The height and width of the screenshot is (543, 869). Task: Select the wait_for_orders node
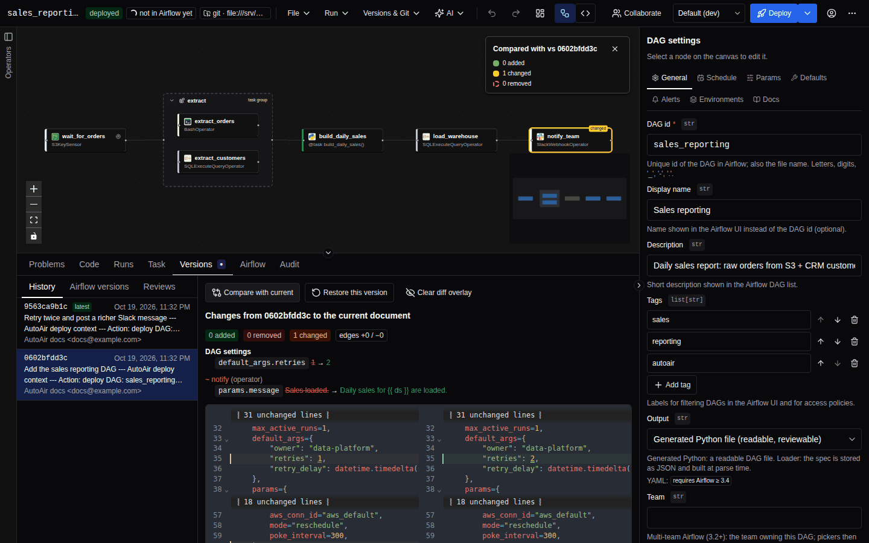86,140
